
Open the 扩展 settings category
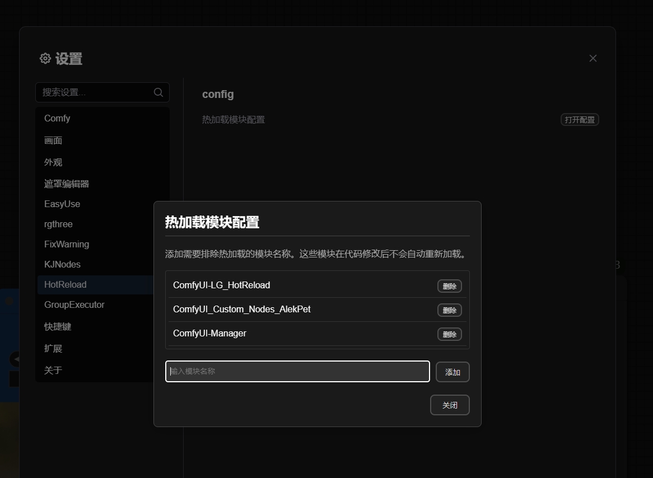(x=96, y=349)
